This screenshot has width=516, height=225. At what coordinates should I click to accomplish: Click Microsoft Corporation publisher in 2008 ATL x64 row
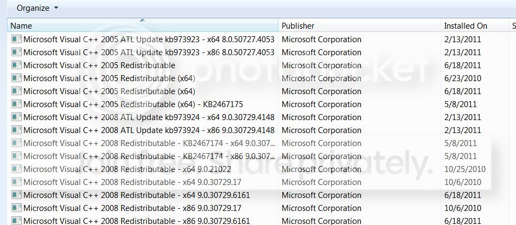[x=322, y=117]
